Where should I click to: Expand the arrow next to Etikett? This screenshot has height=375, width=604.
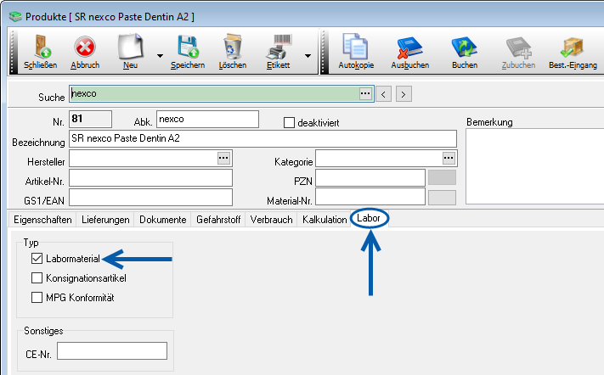(308, 56)
